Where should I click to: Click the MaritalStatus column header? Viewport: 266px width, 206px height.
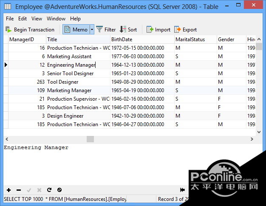pyautogui.click(x=195, y=40)
